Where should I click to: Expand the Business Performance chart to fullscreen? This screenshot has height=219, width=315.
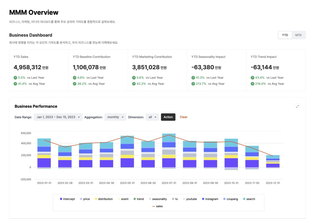(x=297, y=106)
